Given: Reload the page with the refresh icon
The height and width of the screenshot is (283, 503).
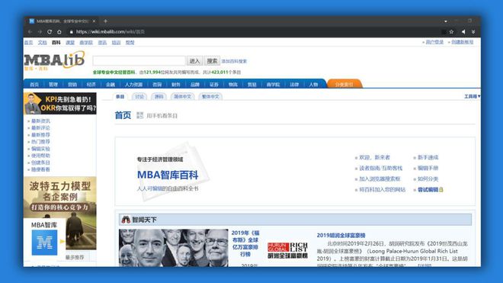Looking at the screenshot, I should pos(50,32).
